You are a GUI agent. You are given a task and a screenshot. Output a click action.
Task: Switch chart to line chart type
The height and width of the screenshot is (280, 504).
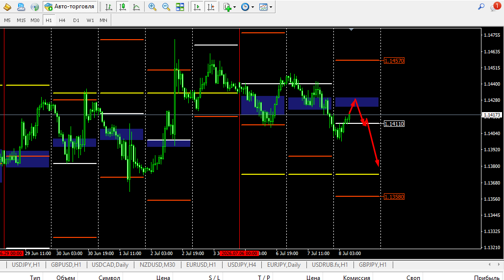coord(136,7)
